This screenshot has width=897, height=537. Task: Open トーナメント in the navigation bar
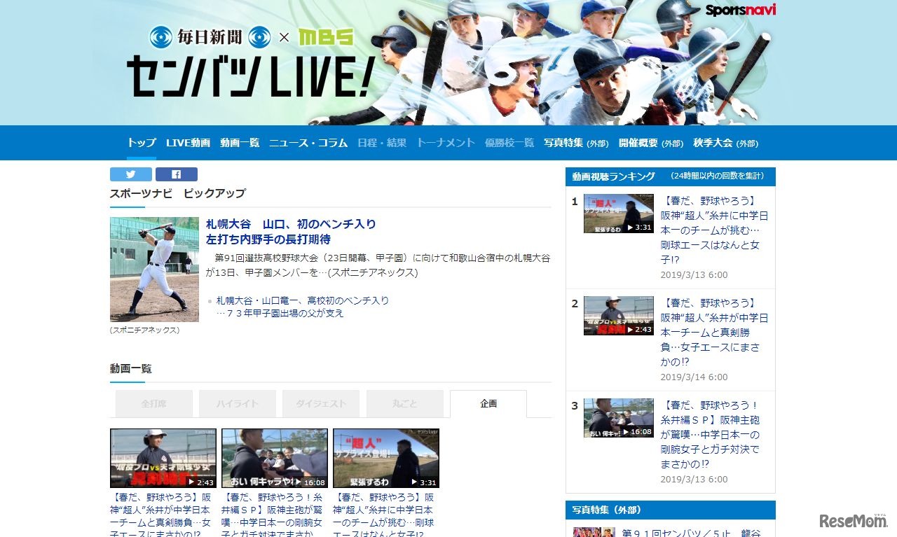pos(446,143)
